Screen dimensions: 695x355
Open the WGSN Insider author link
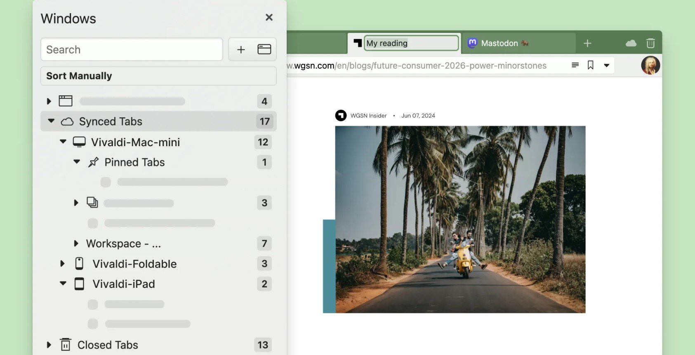(x=368, y=116)
